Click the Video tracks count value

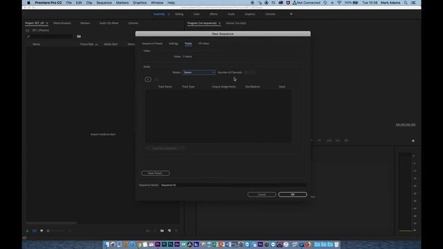click(188, 57)
